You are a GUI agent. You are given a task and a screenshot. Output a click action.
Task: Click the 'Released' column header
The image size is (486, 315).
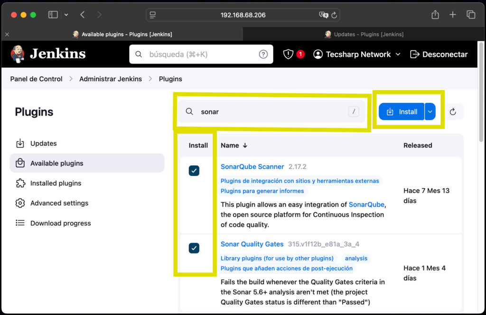[418, 145]
